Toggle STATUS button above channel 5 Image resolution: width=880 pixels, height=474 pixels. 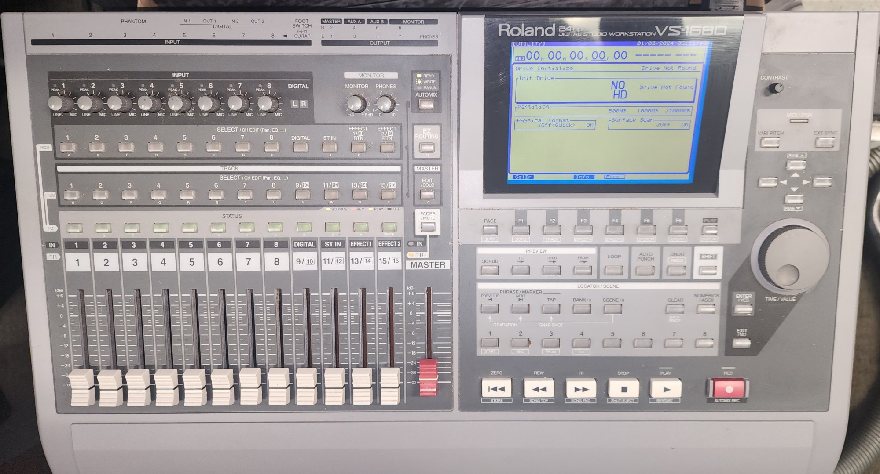(189, 228)
